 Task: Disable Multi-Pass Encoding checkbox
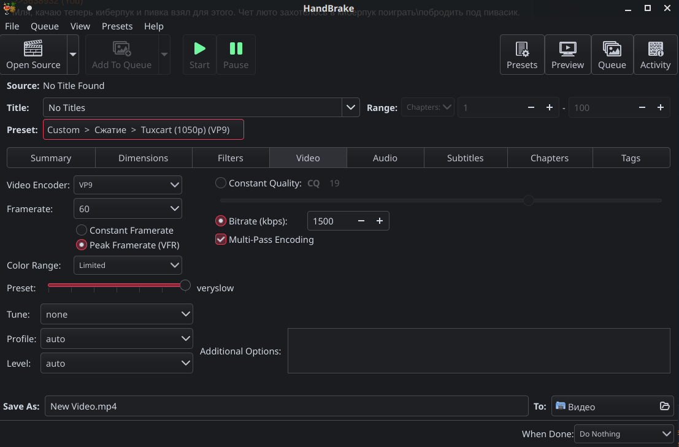coord(221,240)
